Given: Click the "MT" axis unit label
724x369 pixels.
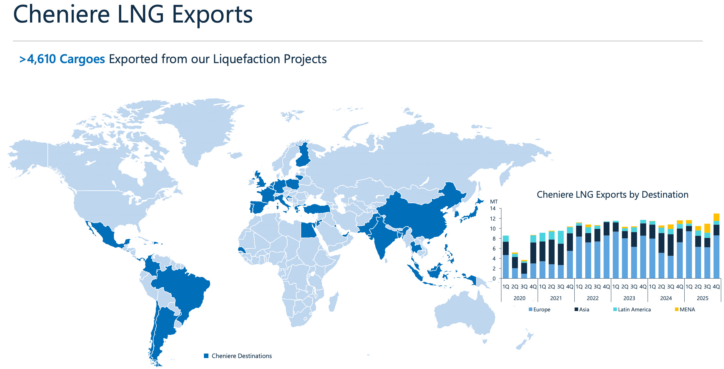Looking at the screenshot, I should tap(494, 202).
